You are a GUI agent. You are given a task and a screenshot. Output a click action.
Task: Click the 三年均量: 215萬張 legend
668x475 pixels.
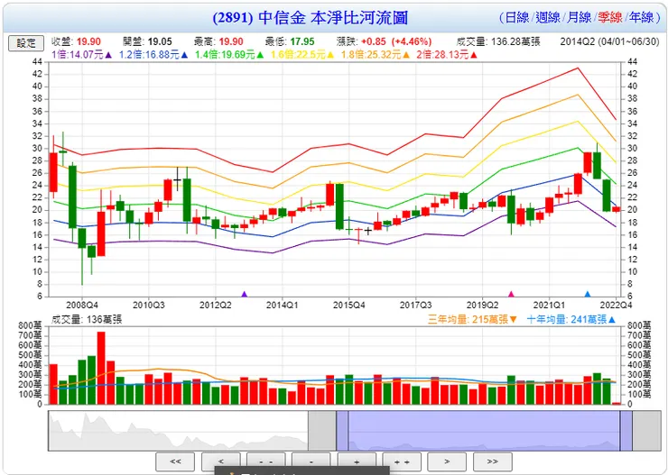click(472, 319)
